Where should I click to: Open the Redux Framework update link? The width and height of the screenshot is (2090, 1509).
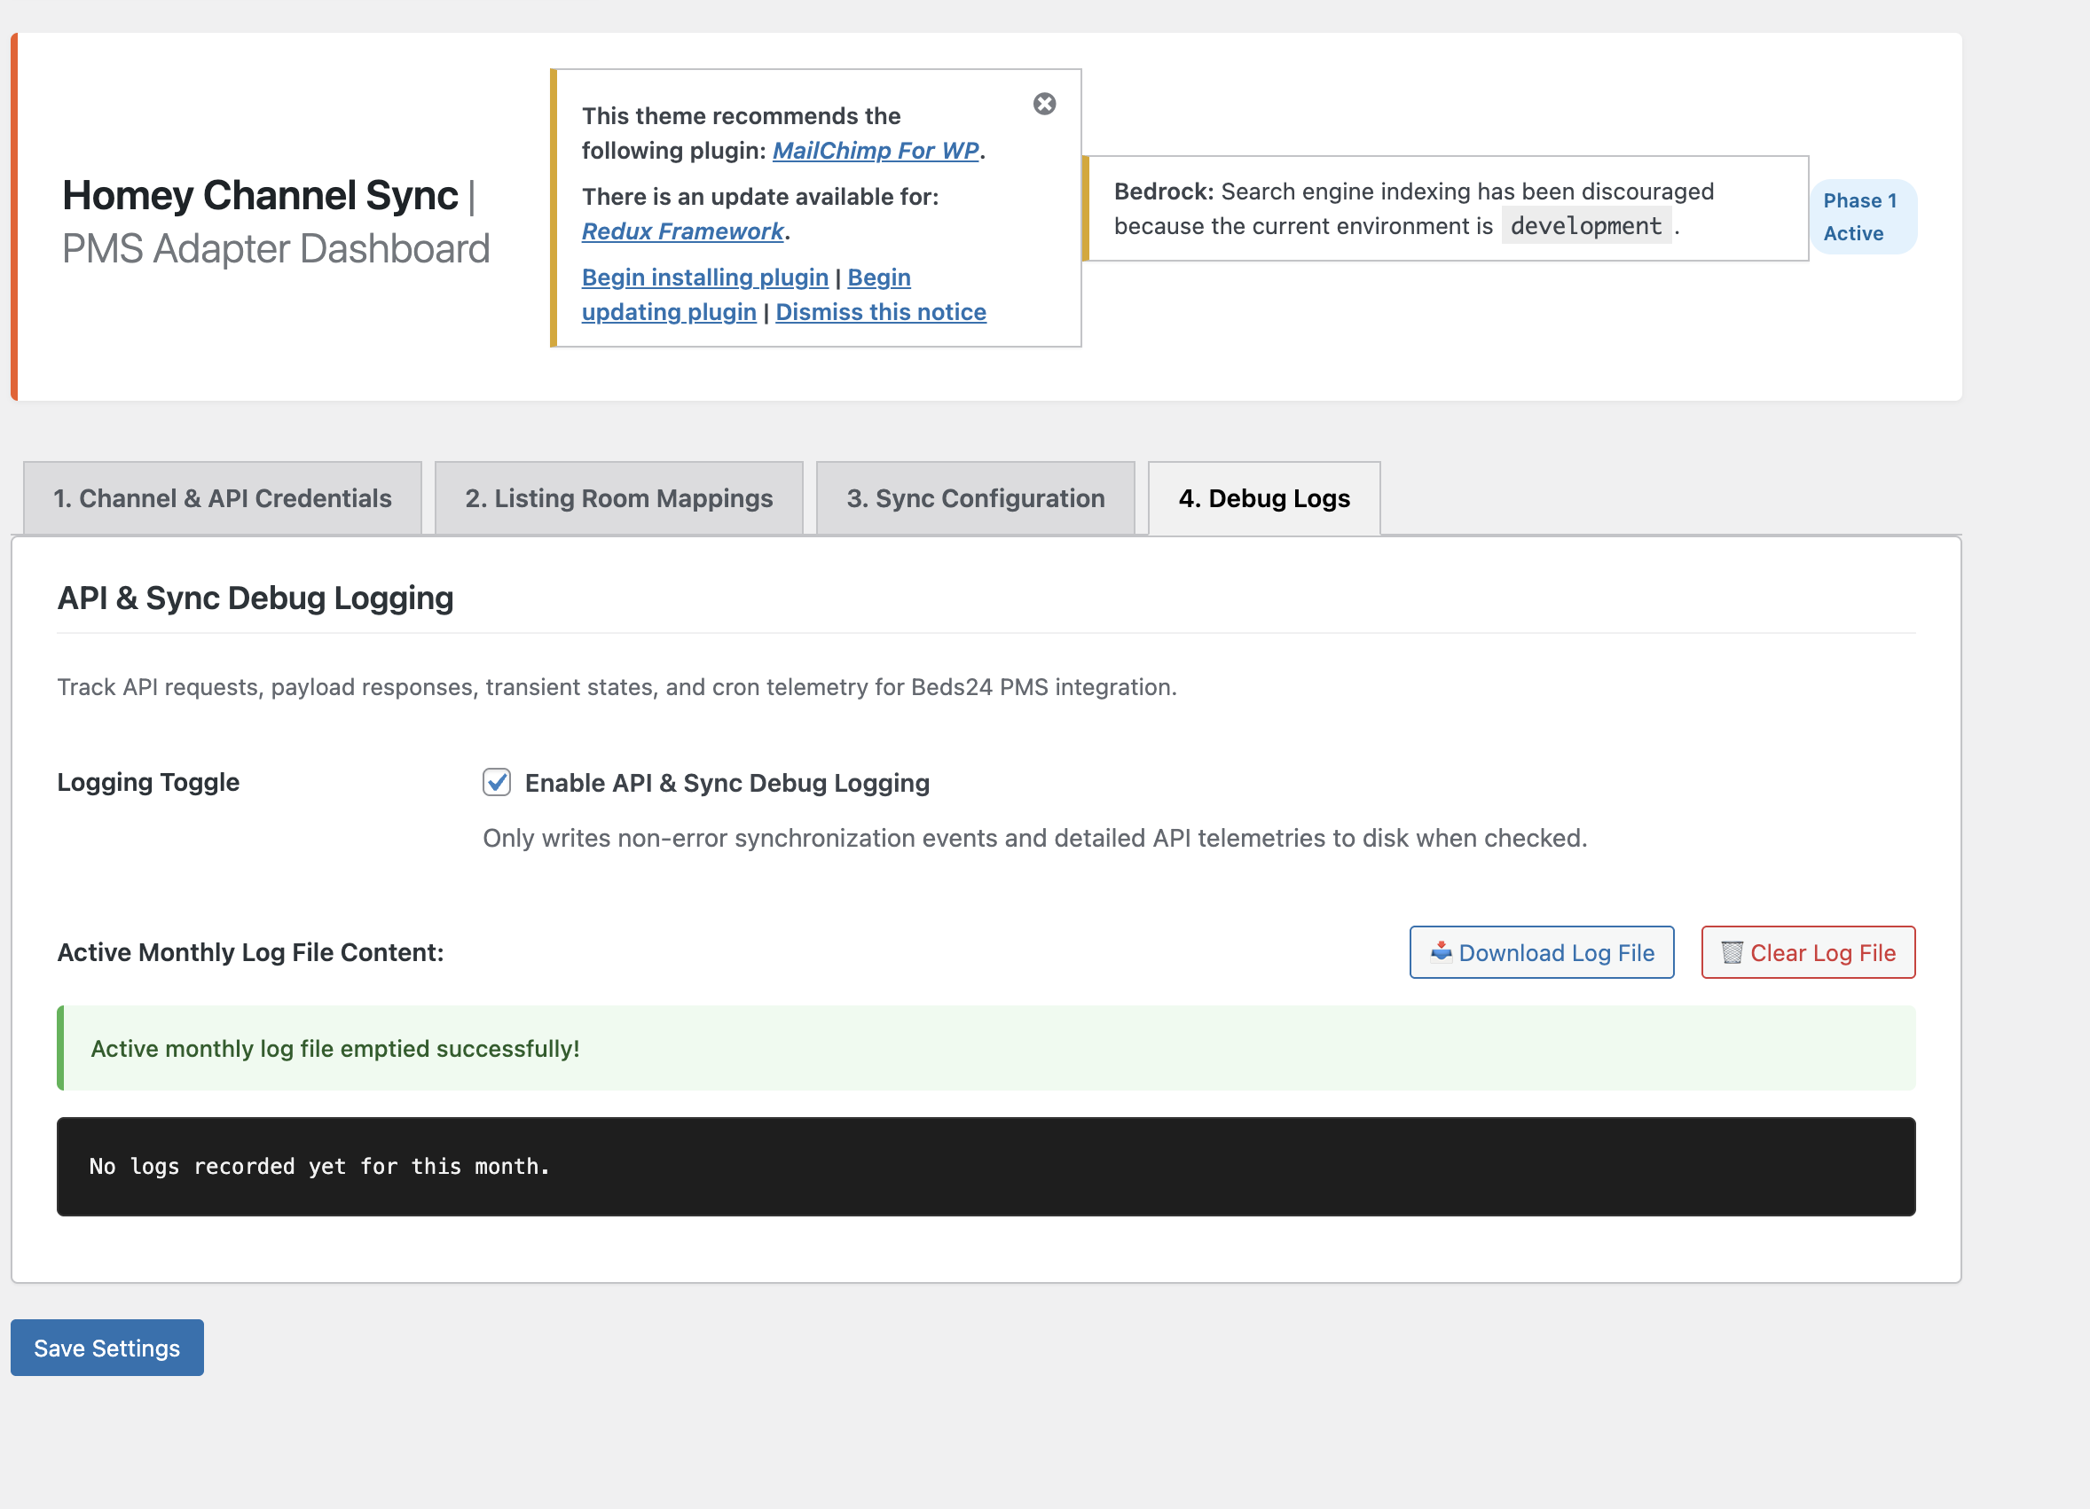point(683,231)
